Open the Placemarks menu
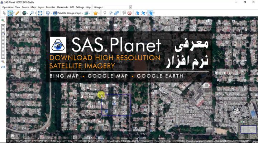Viewport: 258px width, 143px height. (x=62, y=7)
